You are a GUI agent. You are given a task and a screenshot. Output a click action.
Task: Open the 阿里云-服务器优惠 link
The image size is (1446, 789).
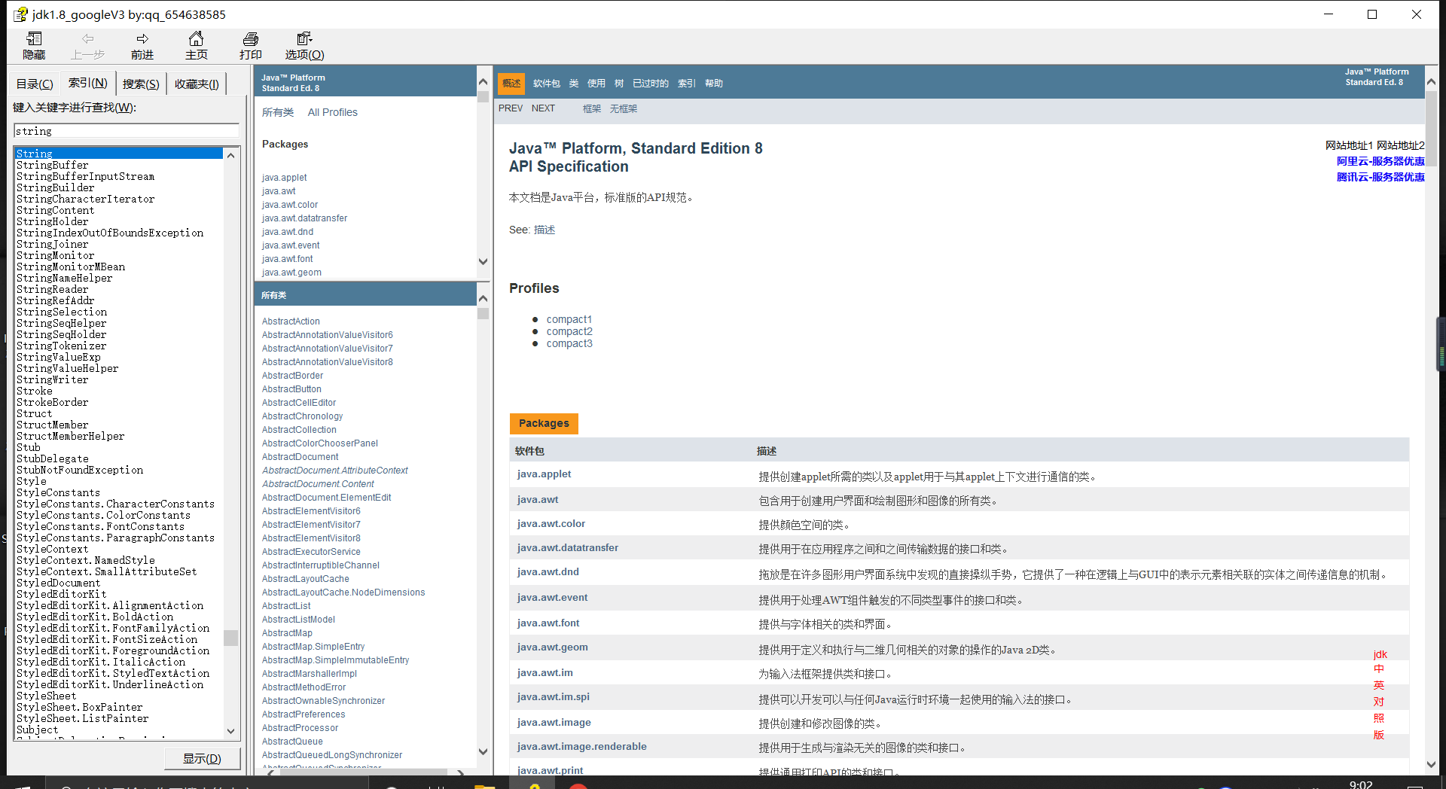pos(1380,160)
